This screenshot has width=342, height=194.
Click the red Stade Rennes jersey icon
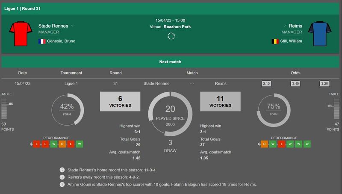[x=21, y=34]
